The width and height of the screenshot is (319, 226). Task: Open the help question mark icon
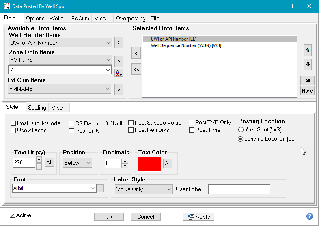click(x=309, y=217)
